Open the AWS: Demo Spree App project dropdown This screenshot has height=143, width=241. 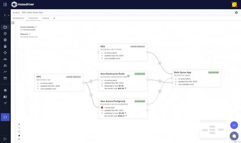tap(33, 13)
